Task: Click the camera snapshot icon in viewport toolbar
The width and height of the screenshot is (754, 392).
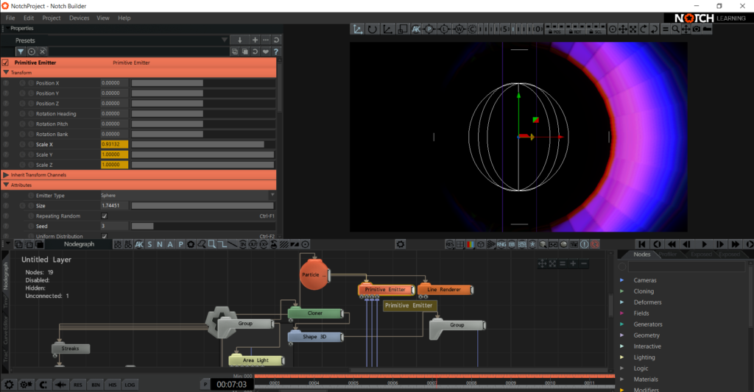Action: click(697, 29)
